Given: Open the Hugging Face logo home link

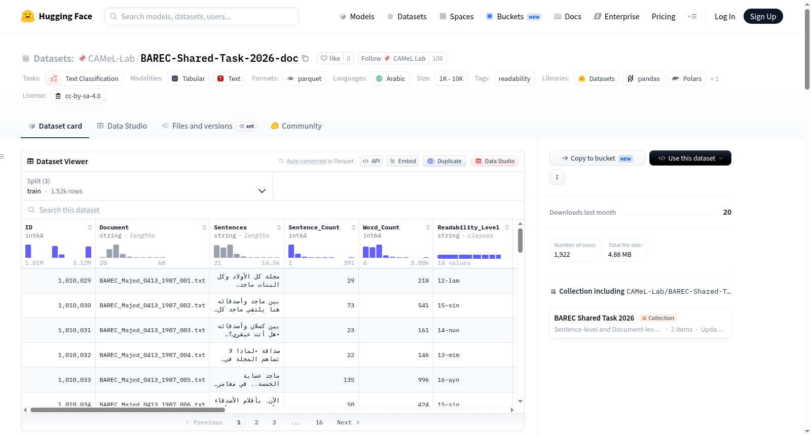Looking at the screenshot, I should [57, 16].
